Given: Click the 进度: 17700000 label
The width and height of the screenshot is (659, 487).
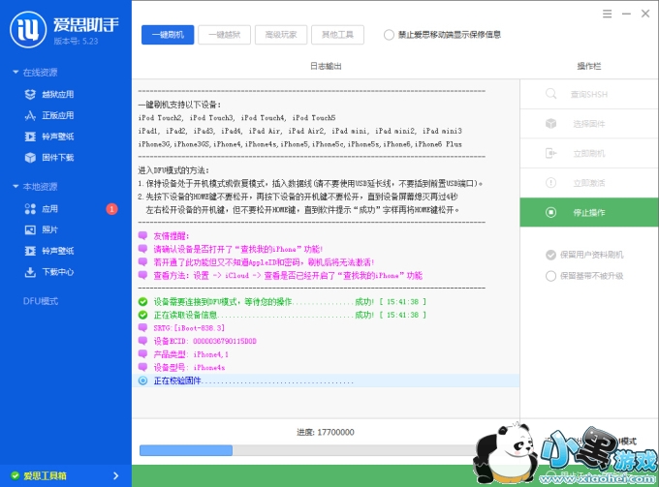Looking at the screenshot, I should pos(326,432).
